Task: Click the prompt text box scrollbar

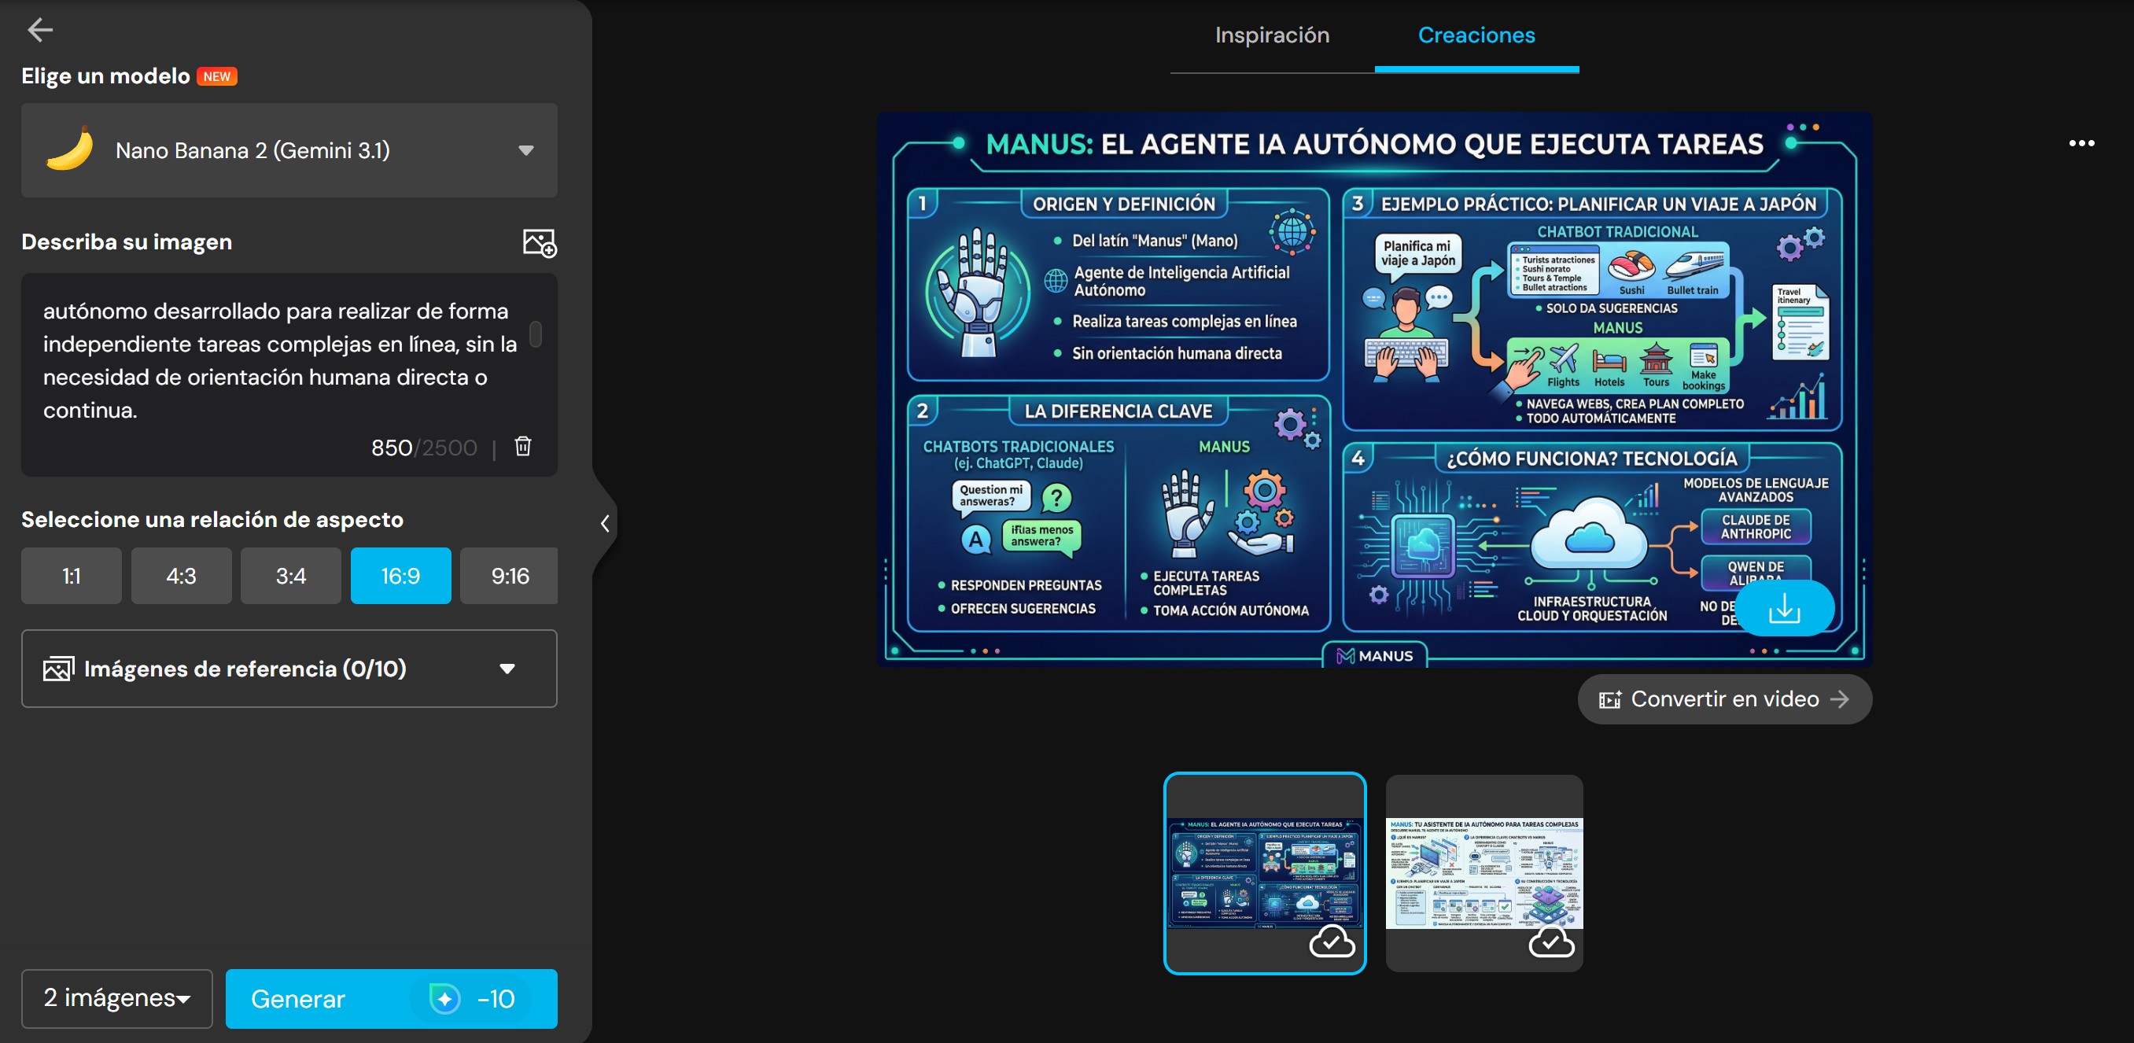Action: [x=535, y=334]
